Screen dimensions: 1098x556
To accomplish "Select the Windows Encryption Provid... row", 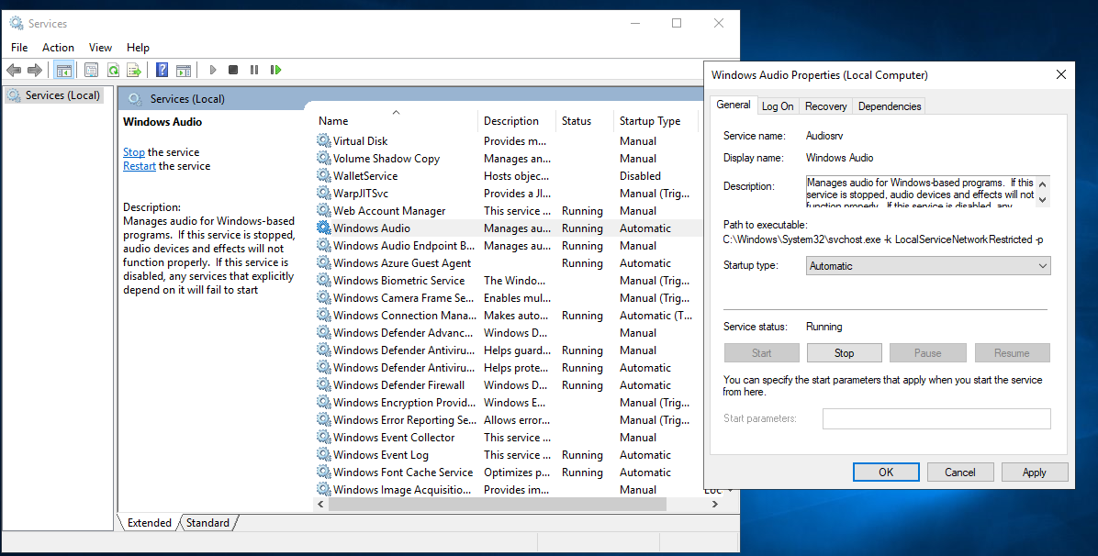I will click(508, 403).
